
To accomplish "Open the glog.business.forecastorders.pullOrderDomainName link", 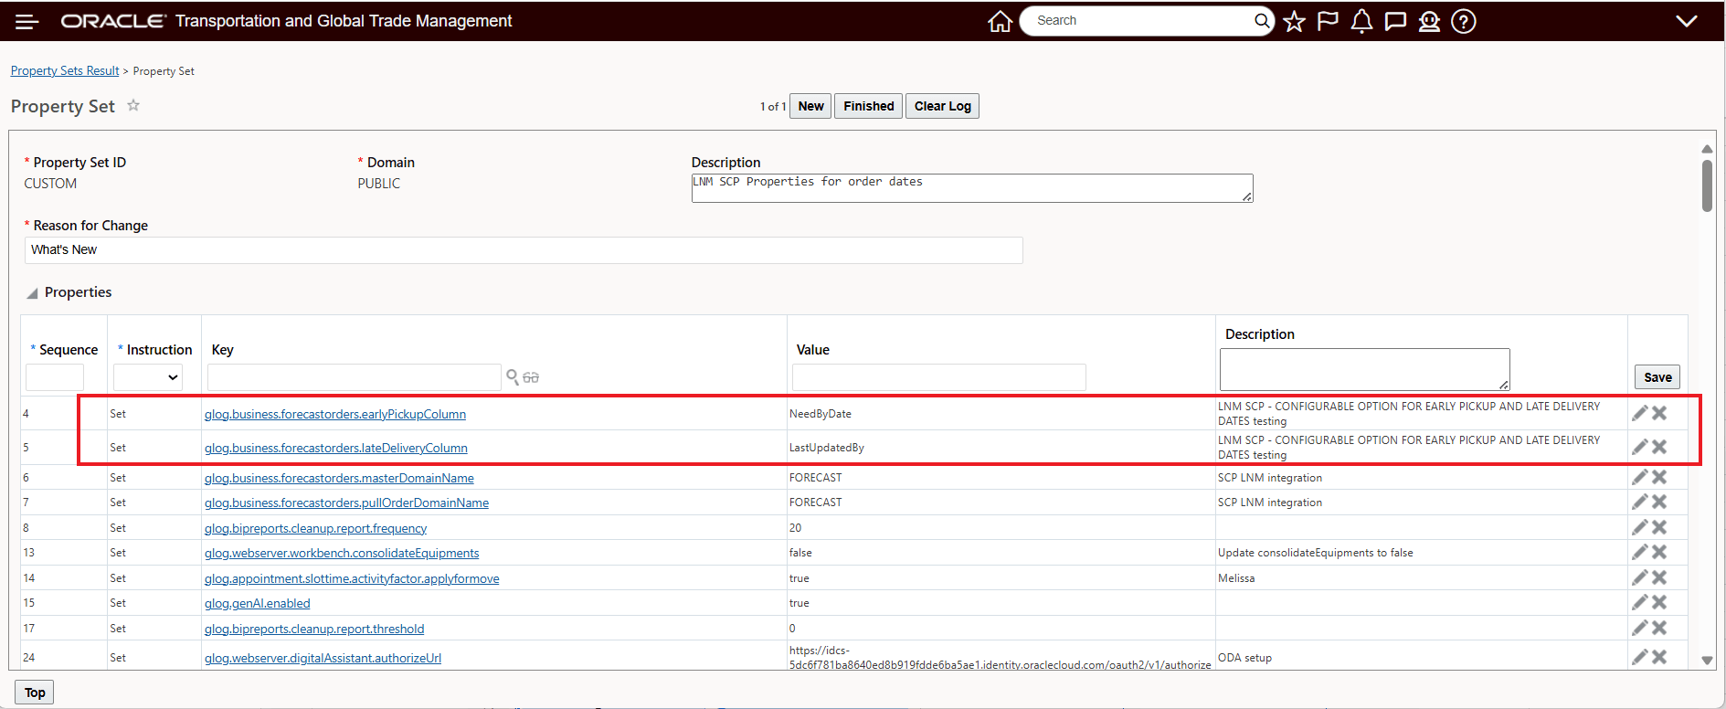I will pos(346,503).
